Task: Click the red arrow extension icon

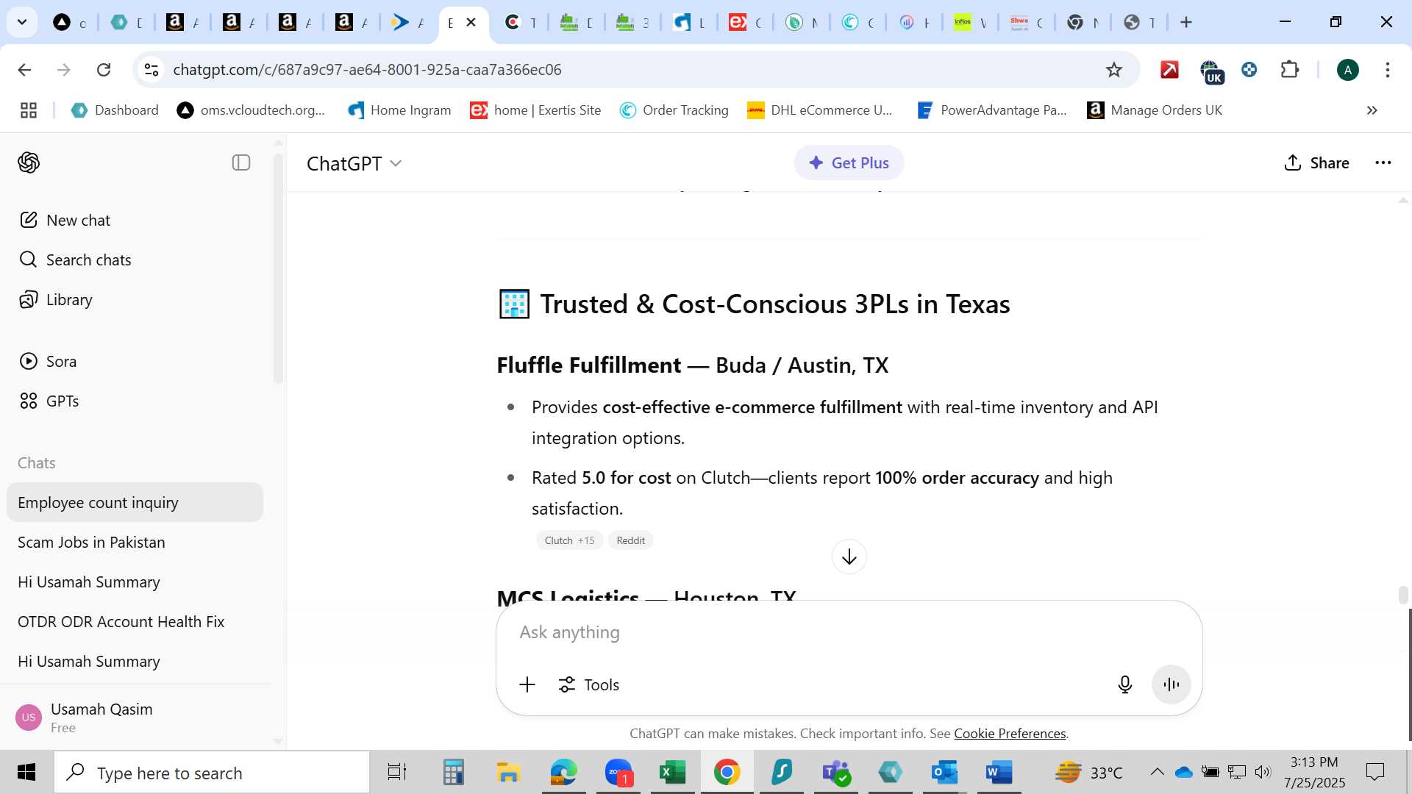Action: (x=1169, y=69)
